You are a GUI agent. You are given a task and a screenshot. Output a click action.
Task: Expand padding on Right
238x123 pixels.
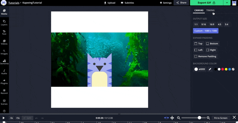coord(211,50)
